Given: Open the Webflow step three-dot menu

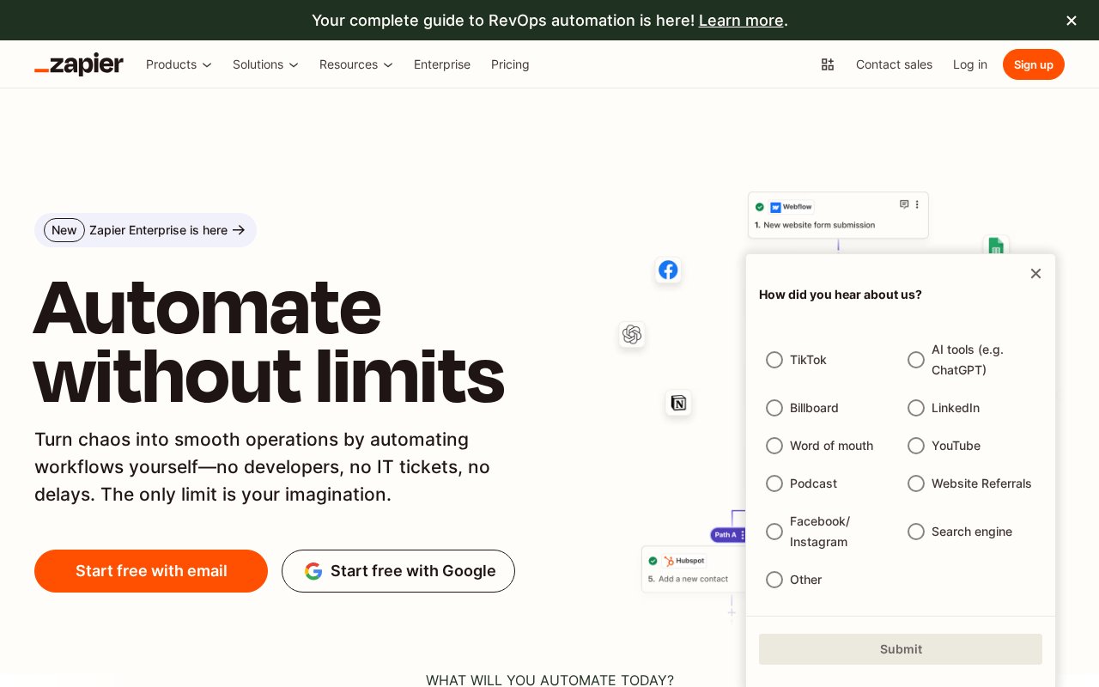Looking at the screenshot, I should 917,204.
